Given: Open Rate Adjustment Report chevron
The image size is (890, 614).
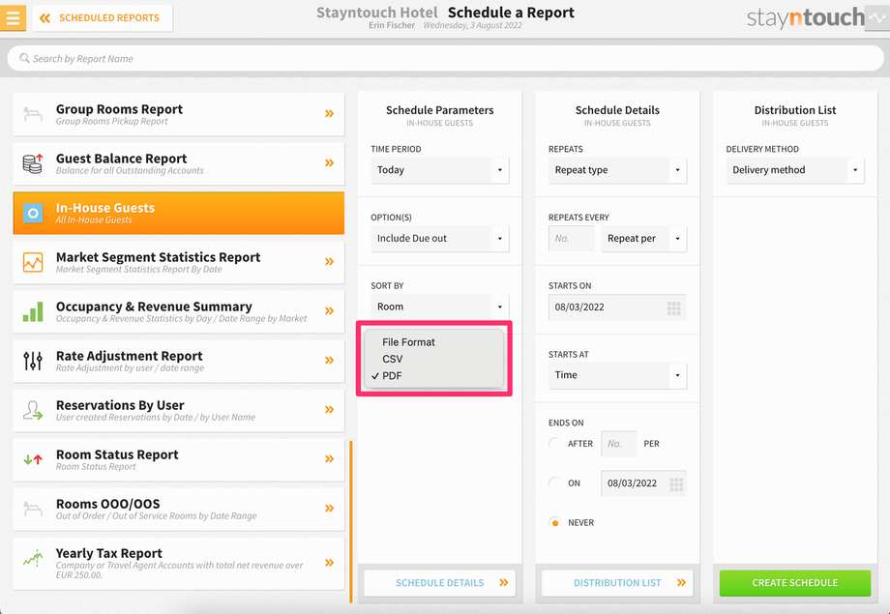Looking at the screenshot, I should coord(329,361).
